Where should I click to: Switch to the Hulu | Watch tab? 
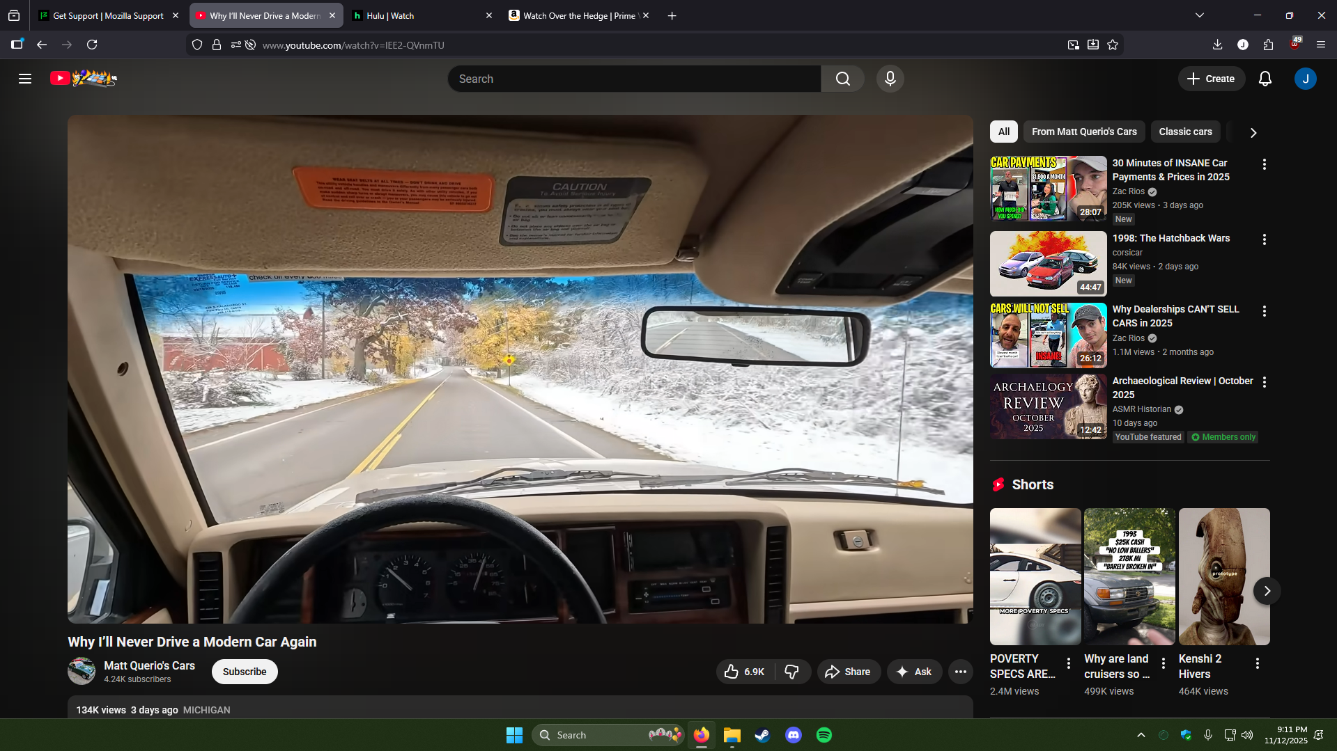click(x=418, y=15)
